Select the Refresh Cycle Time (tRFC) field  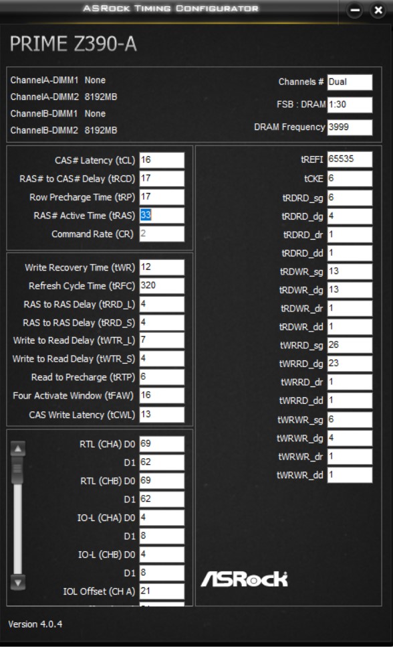click(162, 285)
